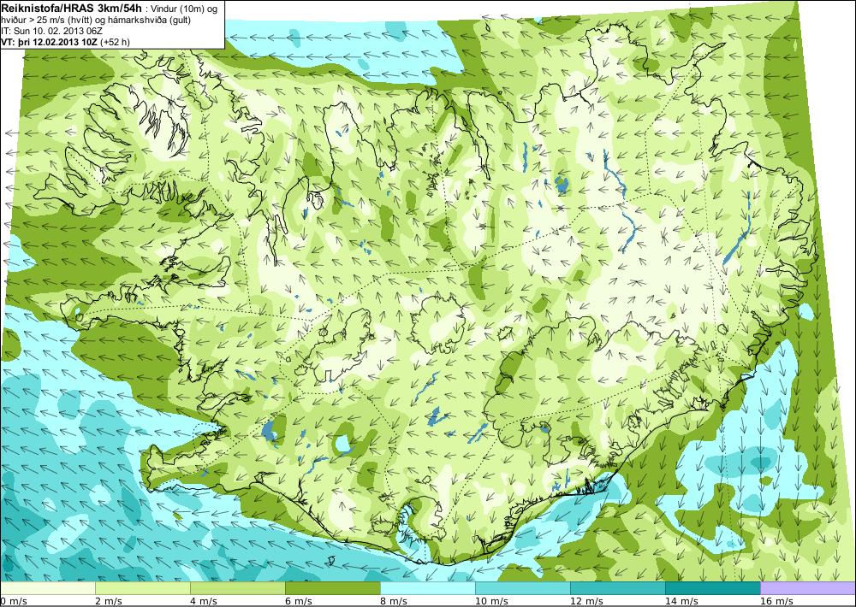Click the 2–4 m/s light green legend swatch

[x=142, y=588]
